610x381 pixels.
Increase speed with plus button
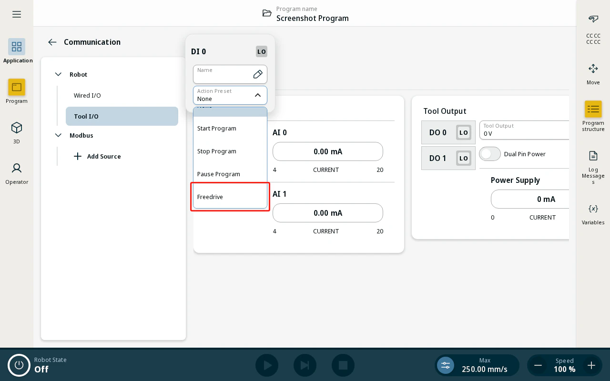(x=591, y=365)
